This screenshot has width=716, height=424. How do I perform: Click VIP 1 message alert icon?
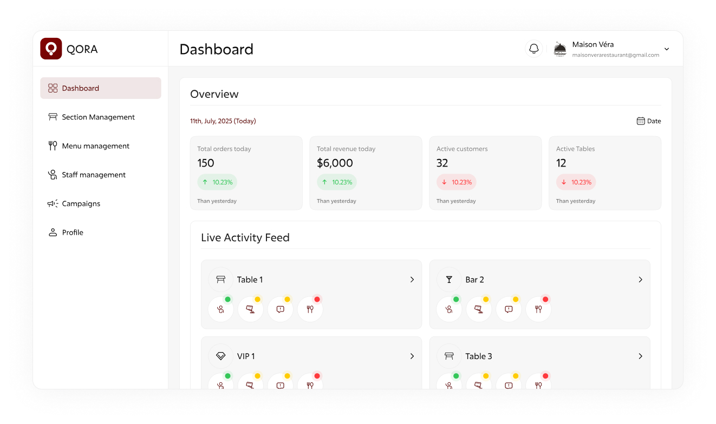281,382
